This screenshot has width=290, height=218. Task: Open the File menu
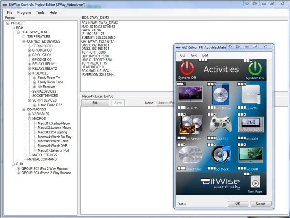tap(10, 12)
